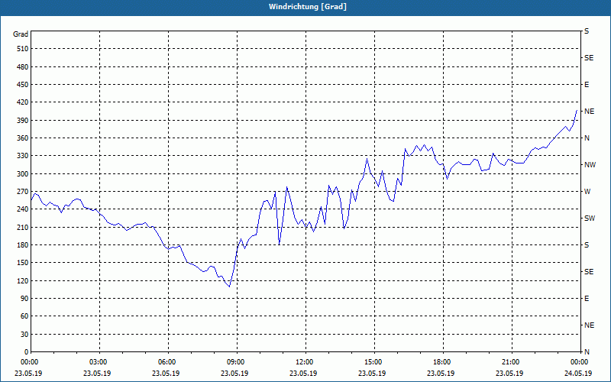This screenshot has width=611, height=382.
Task: Select the 120 value on left axis
Action: [x=23, y=280]
